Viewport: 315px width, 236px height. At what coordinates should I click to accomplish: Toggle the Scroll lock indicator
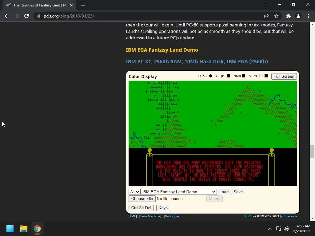point(266,76)
